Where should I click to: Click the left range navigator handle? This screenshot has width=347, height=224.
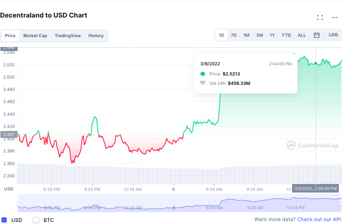[18, 202]
